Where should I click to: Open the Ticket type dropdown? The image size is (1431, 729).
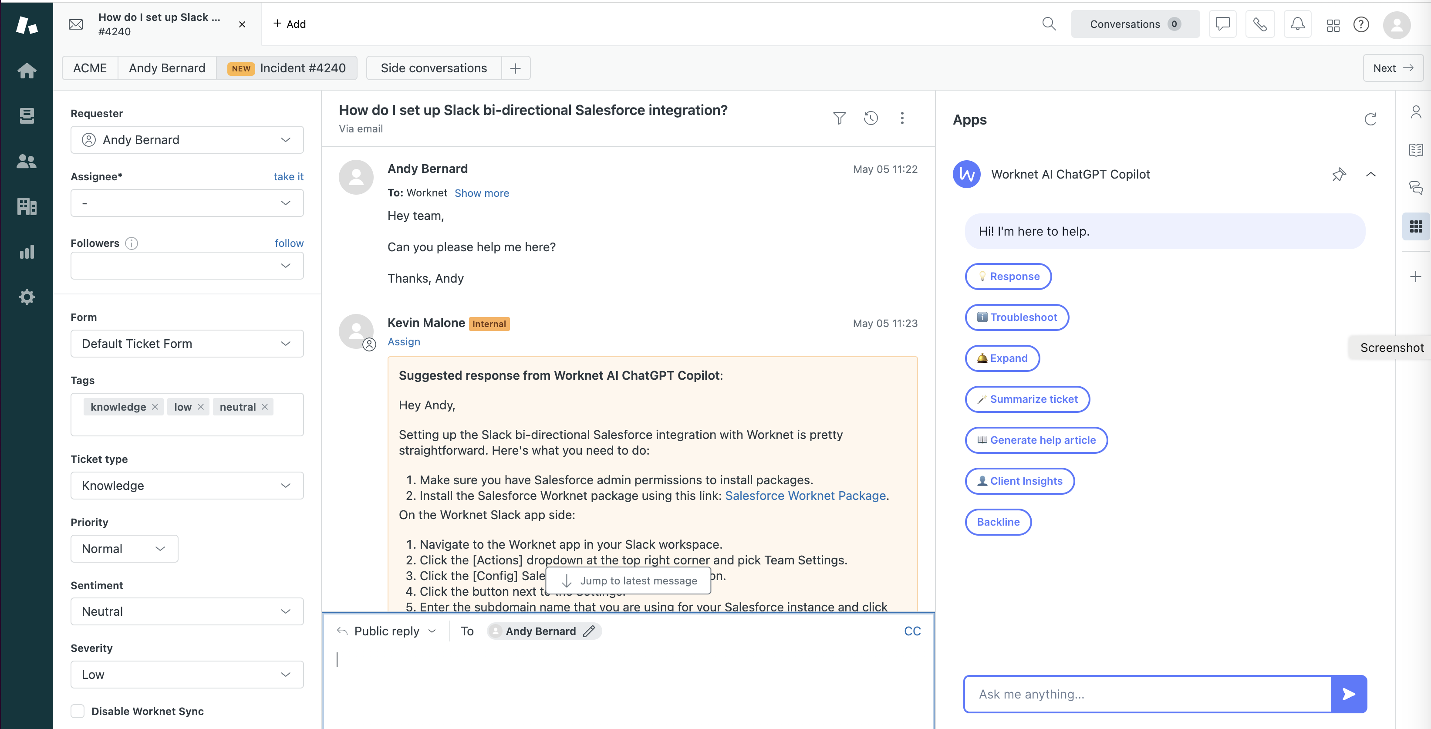[x=187, y=486]
